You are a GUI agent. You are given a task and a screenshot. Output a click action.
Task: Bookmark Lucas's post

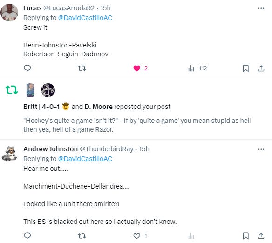coord(245,68)
